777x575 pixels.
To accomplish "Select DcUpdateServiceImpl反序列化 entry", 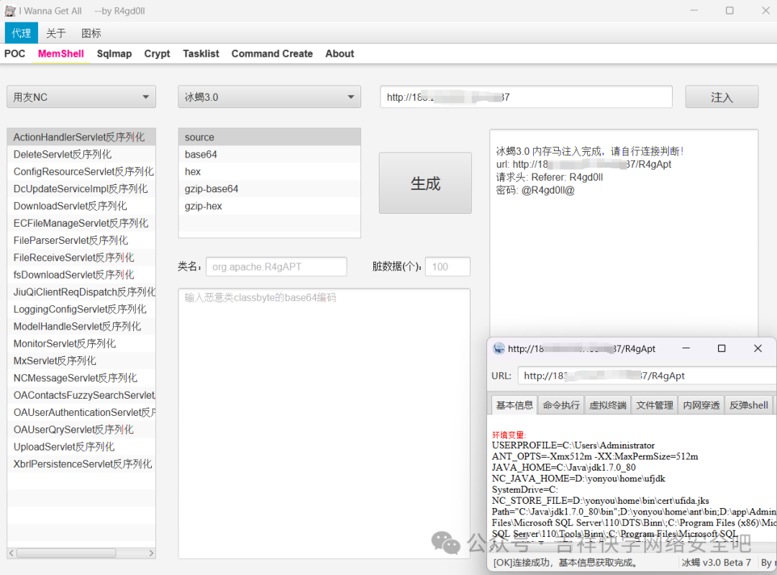I will (x=81, y=189).
